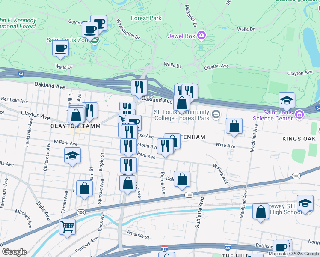
Task: Select the graduation cap marker above Saint Louis Science Center
Action: (287, 101)
